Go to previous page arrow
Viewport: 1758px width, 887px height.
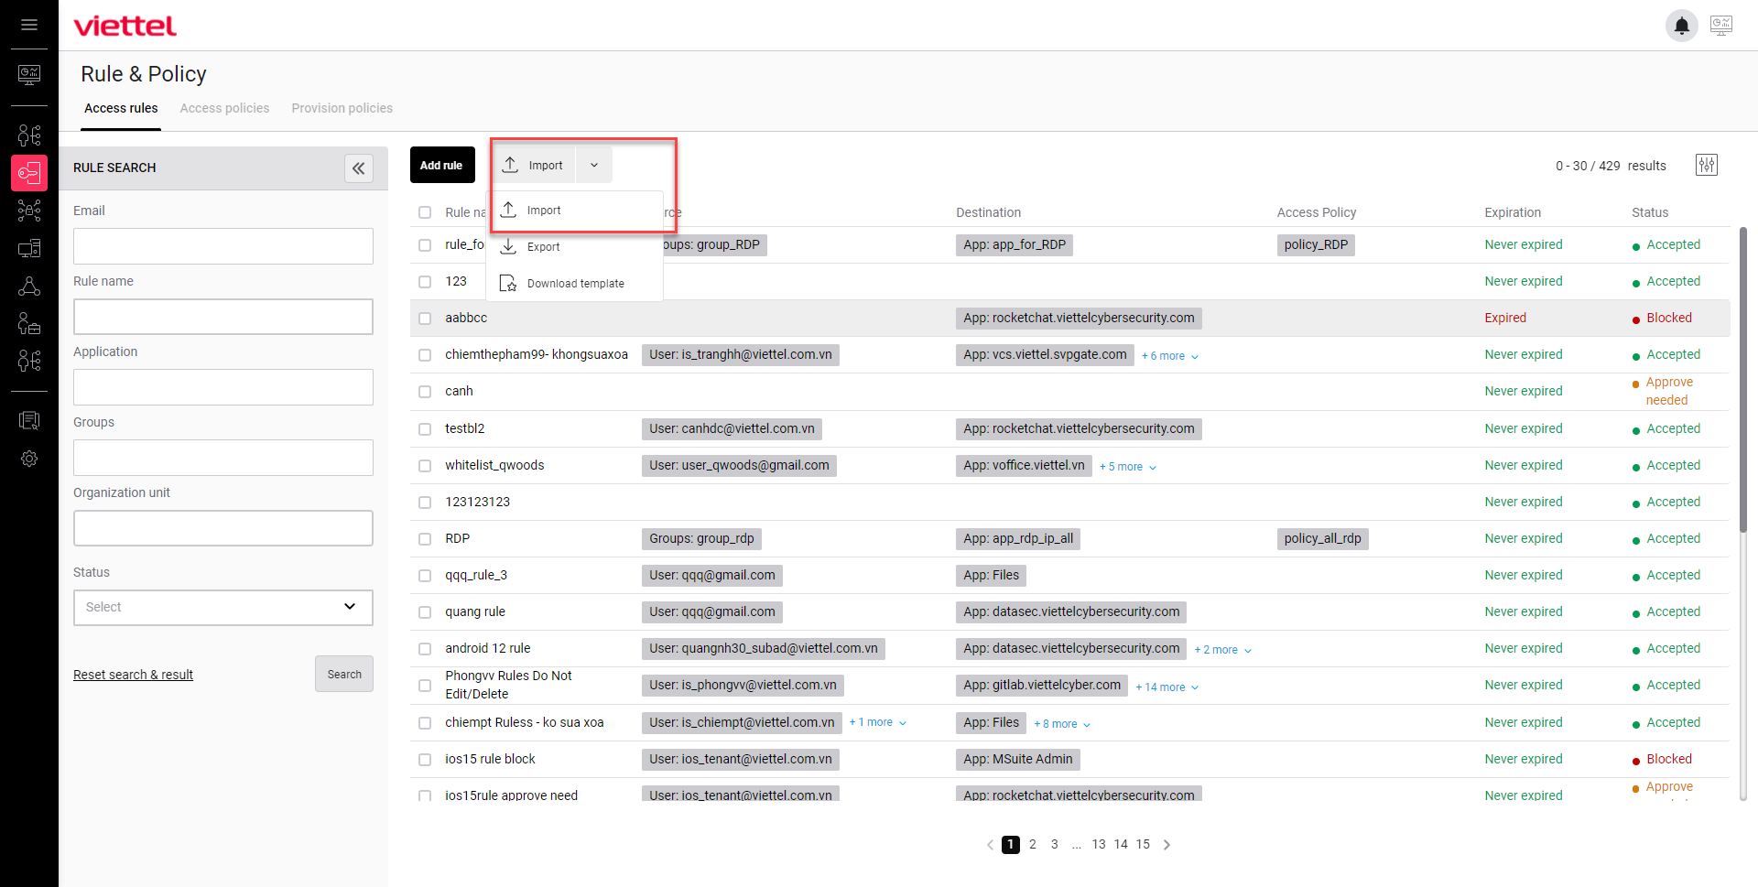tap(990, 845)
